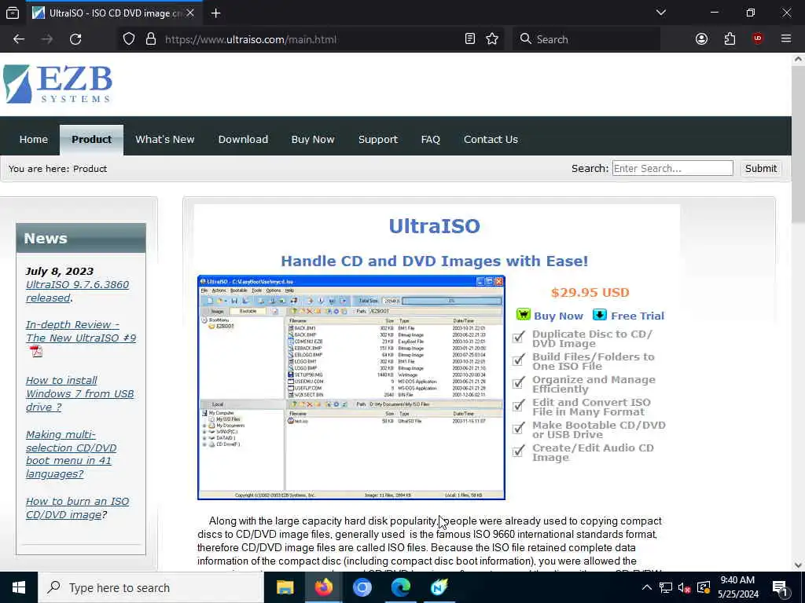The height and width of the screenshot is (603, 805).
Task: Expand the list all tabs chevron
Action: 661,13
